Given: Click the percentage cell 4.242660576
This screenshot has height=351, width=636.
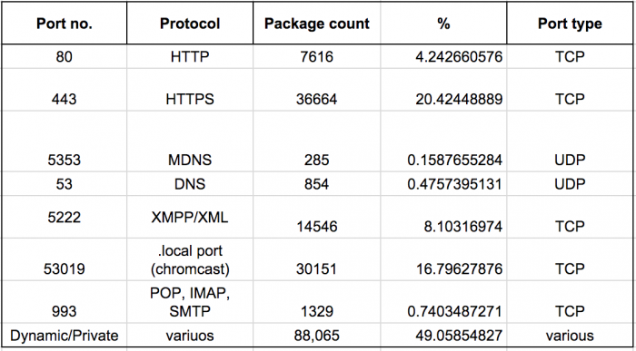Looking at the screenshot, I should coord(443,56).
